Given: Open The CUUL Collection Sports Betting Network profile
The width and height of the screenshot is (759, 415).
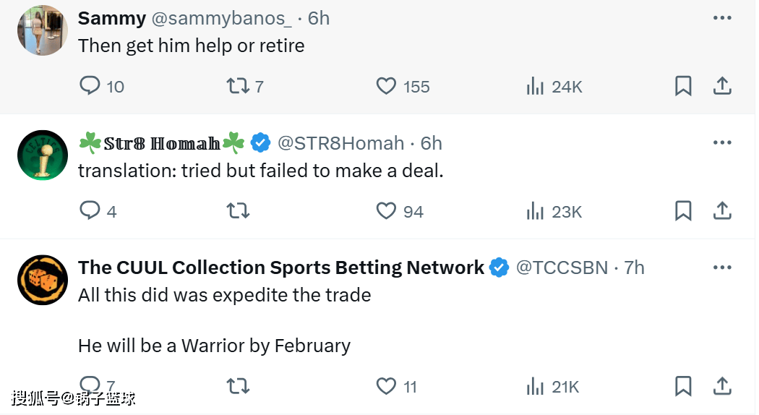Looking at the screenshot, I should 280,268.
